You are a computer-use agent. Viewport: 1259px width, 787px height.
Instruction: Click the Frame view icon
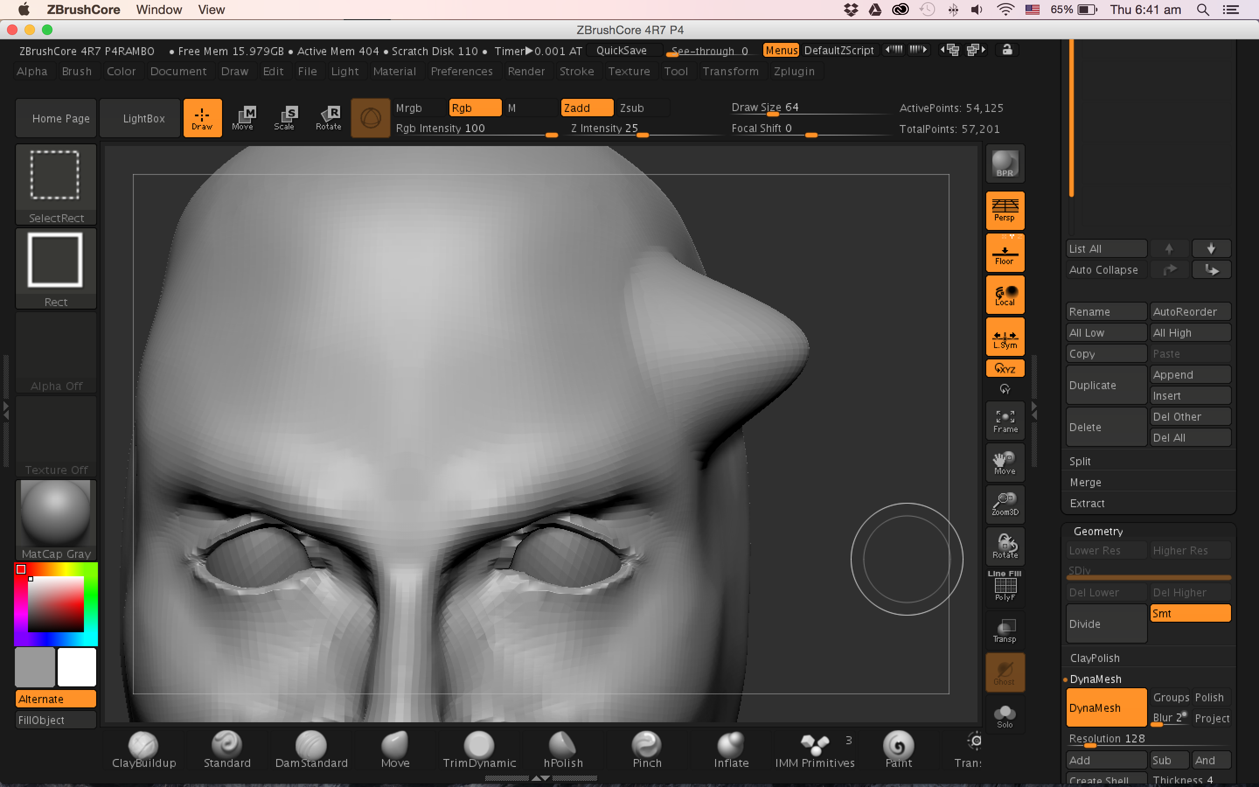click(x=1005, y=421)
